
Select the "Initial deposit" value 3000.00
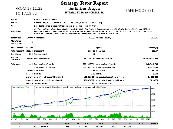tap(29, 48)
